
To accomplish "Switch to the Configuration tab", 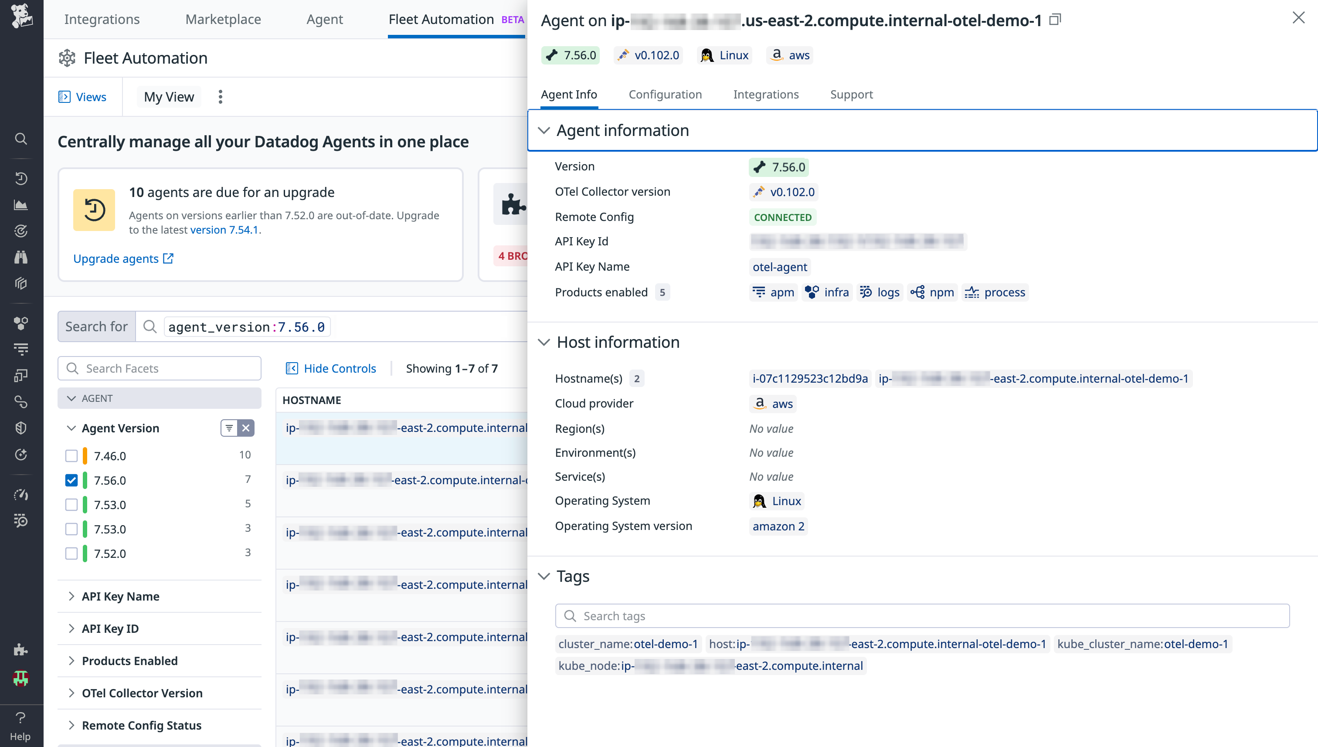I will pyautogui.click(x=666, y=95).
